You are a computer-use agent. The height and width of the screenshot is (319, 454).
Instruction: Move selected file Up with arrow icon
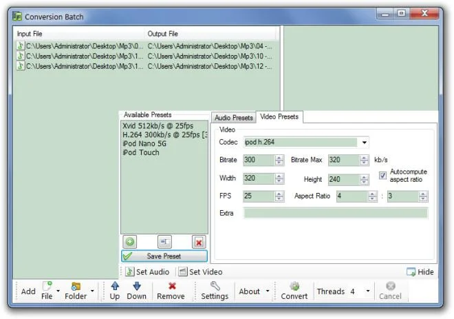click(115, 291)
